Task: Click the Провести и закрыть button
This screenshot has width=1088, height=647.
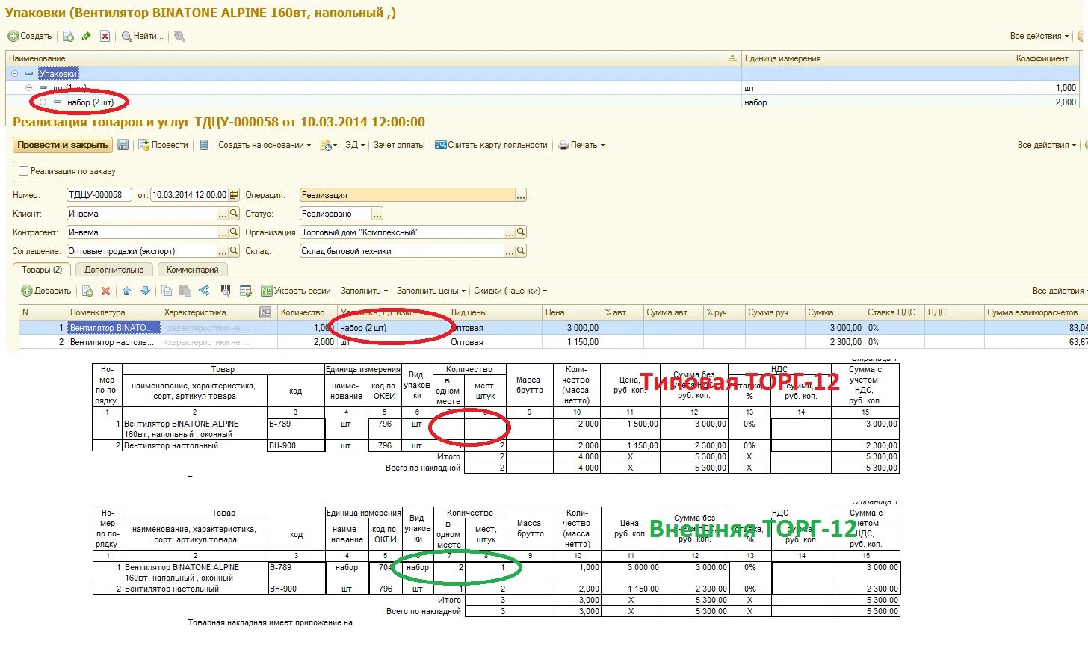Action: point(63,145)
